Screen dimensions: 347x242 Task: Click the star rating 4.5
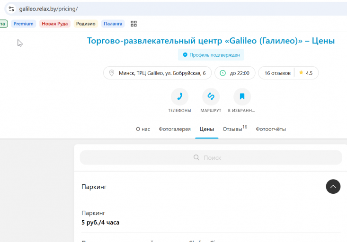point(306,73)
